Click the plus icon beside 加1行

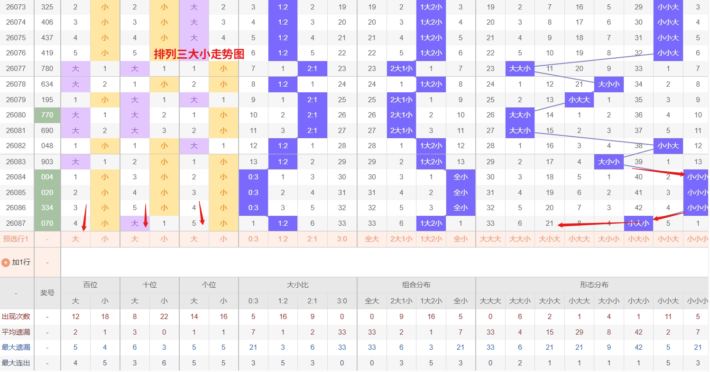click(x=6, y=262)
